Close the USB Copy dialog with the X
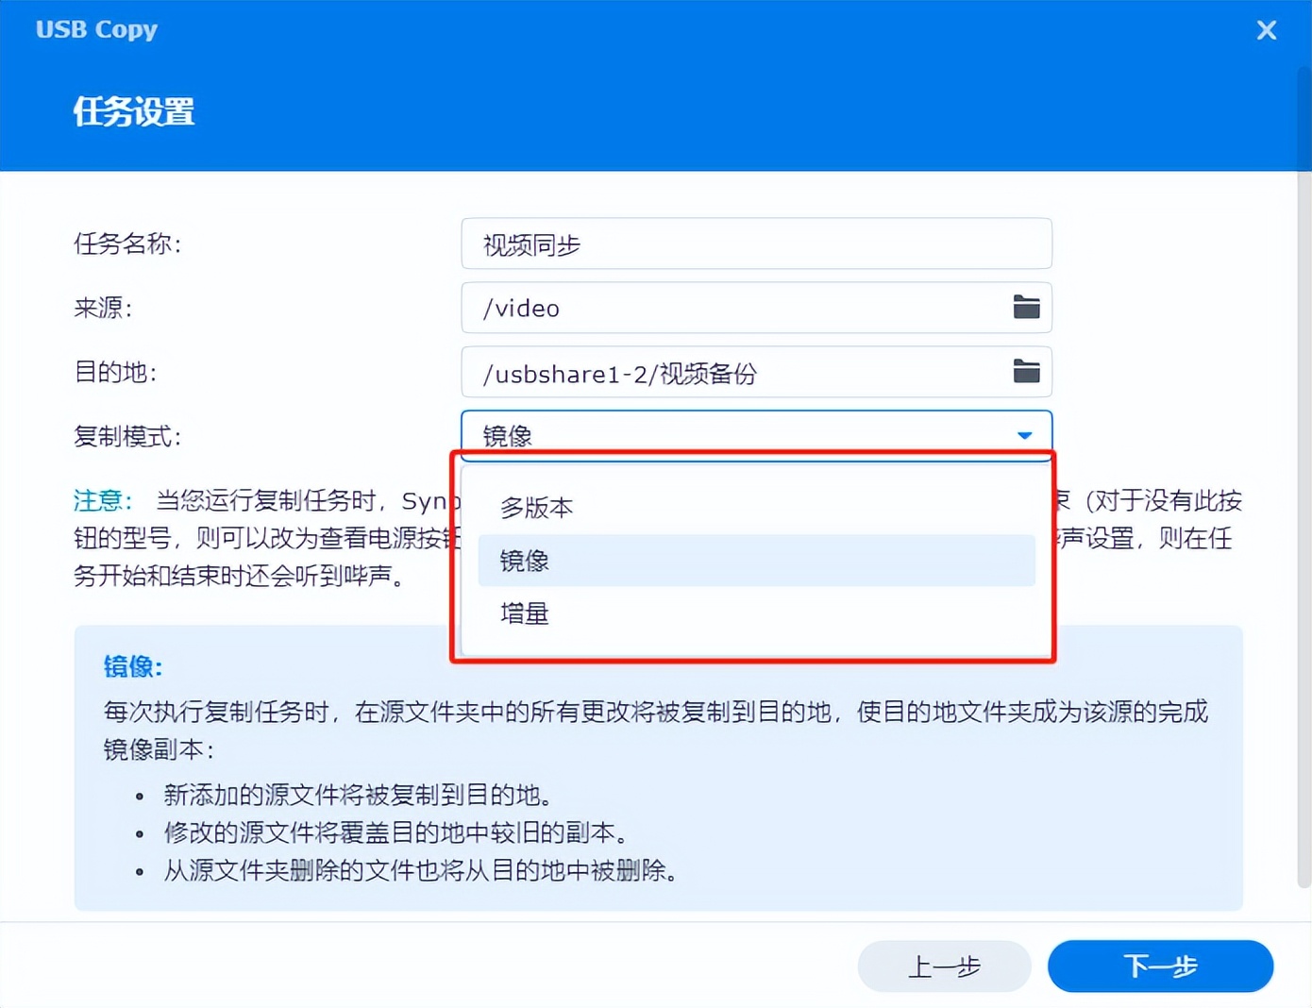 [1266, 29]
